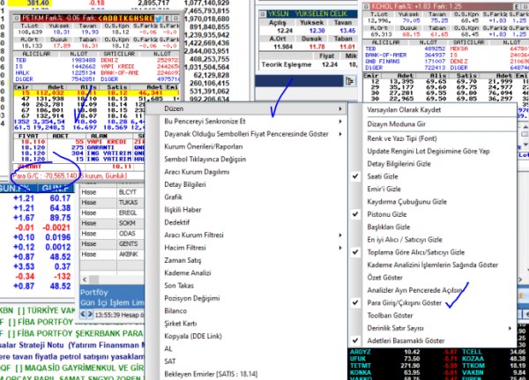Screen dimensions: 529x380
Task: Expand Dayanak Olduğu Sembolleri Fiyat Penceresinde Göster
Action: point(245,134)
